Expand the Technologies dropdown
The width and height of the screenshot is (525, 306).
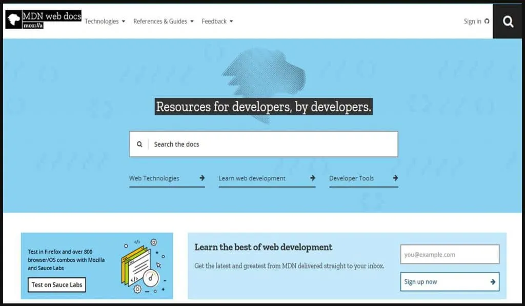(x=123, y=22)
